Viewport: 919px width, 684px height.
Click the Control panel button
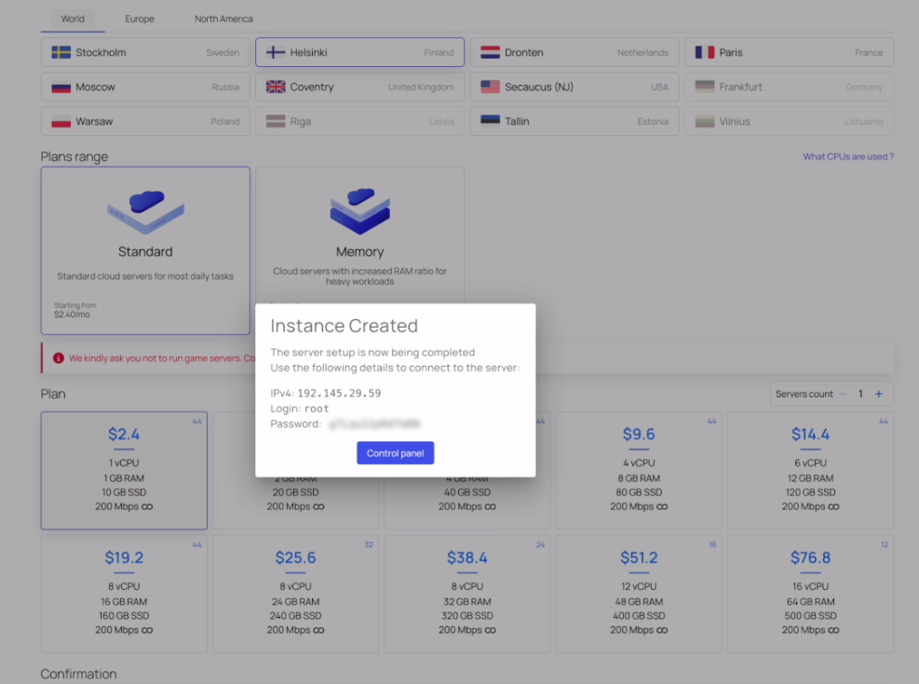[395, 453]
